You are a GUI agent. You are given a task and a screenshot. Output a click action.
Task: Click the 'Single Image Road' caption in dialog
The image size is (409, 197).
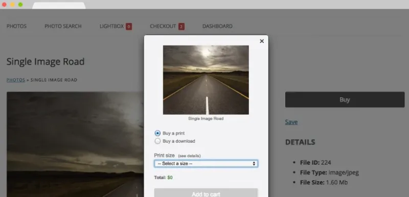point(206,119)
